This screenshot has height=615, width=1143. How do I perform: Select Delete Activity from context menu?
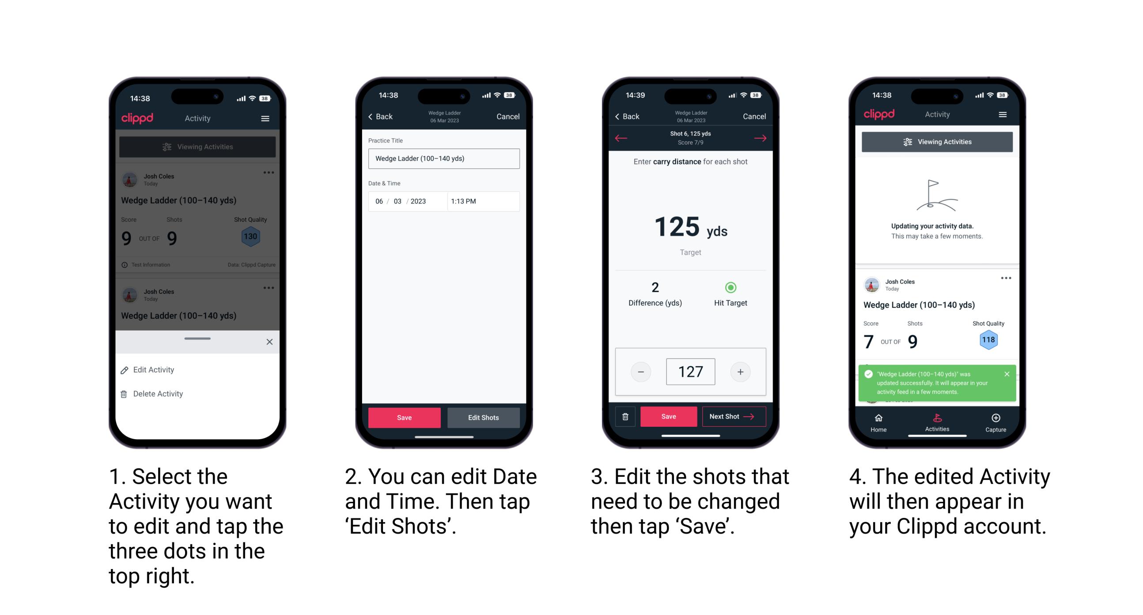[x=158, y=394]
